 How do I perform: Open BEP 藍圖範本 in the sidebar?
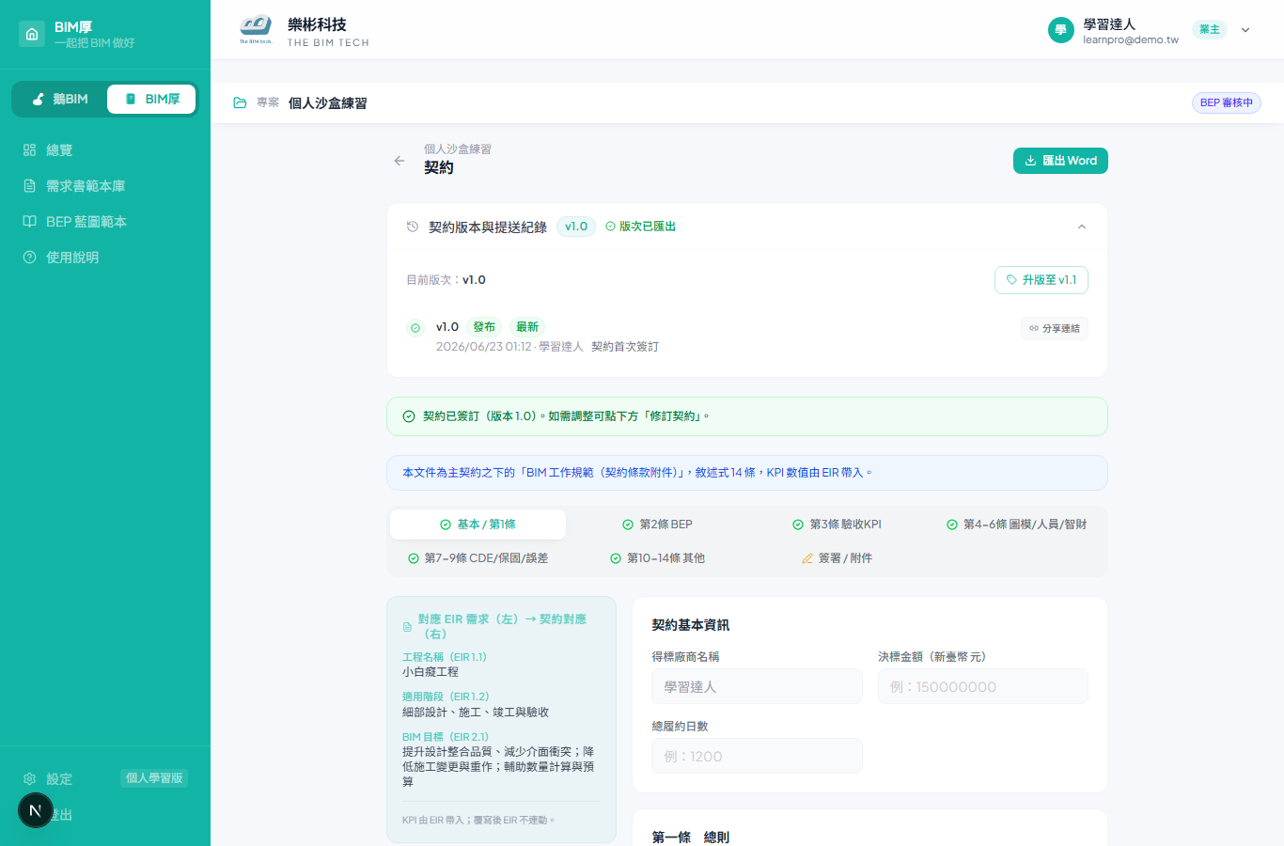click(105, 222)
